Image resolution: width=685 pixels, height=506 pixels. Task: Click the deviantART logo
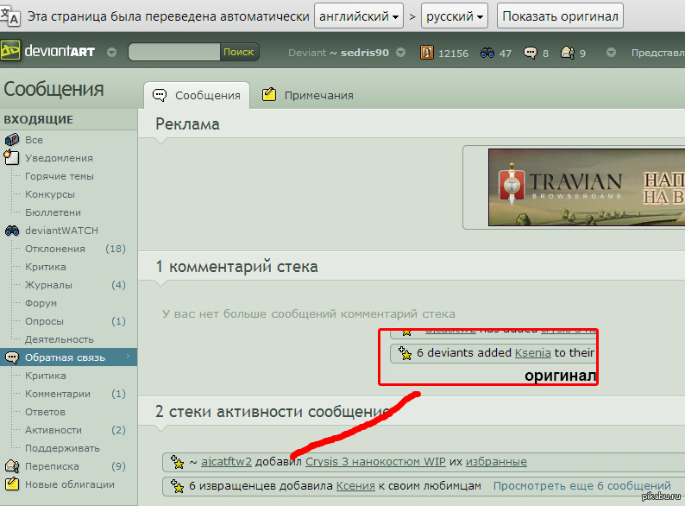[x=48, y=51]
